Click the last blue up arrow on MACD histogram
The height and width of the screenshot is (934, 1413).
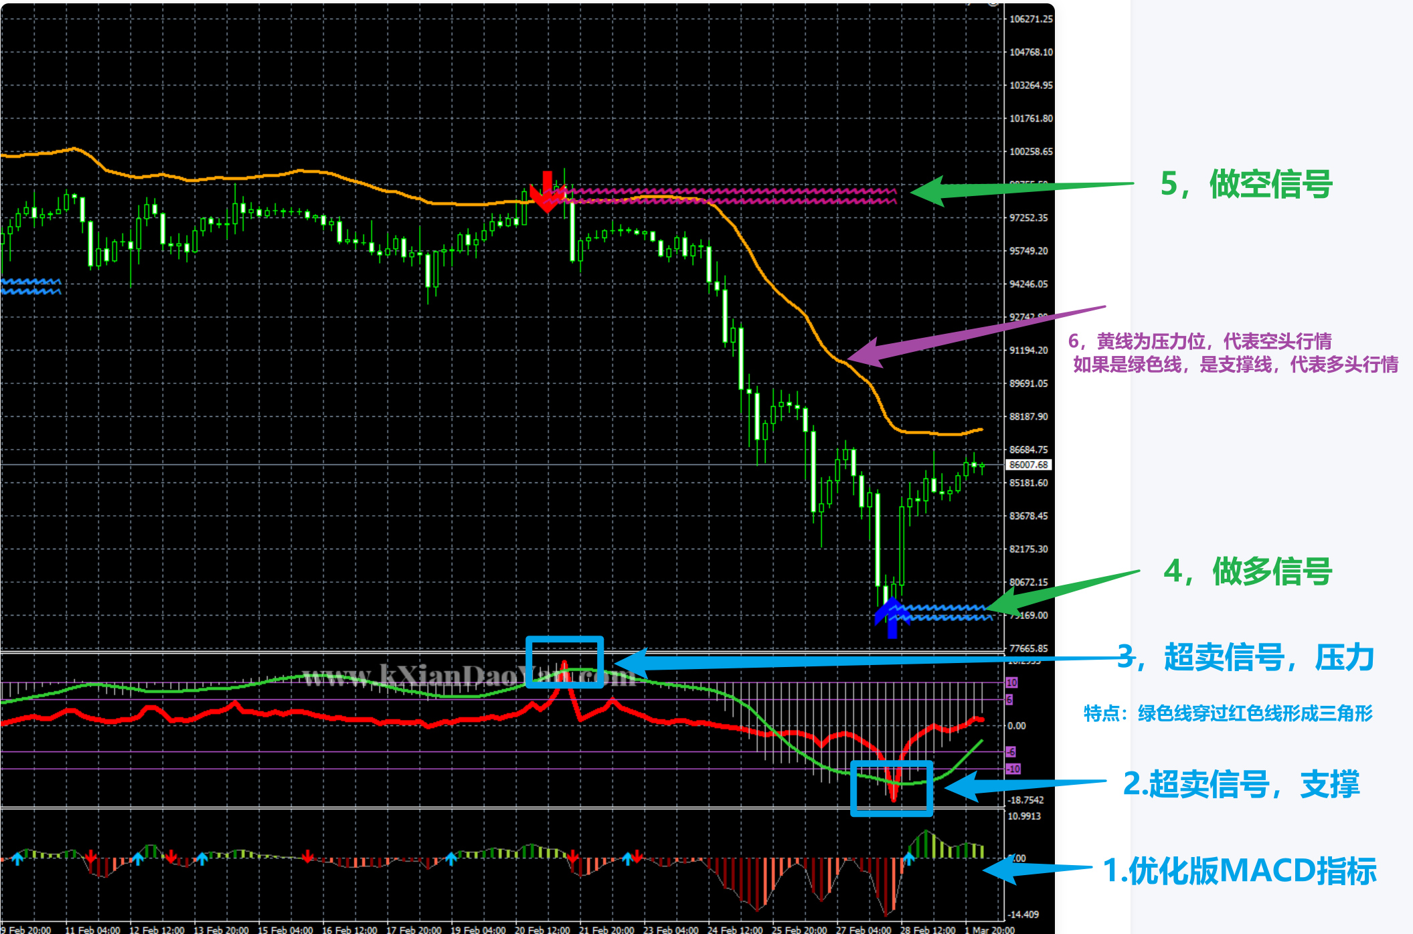coord(909,858)
